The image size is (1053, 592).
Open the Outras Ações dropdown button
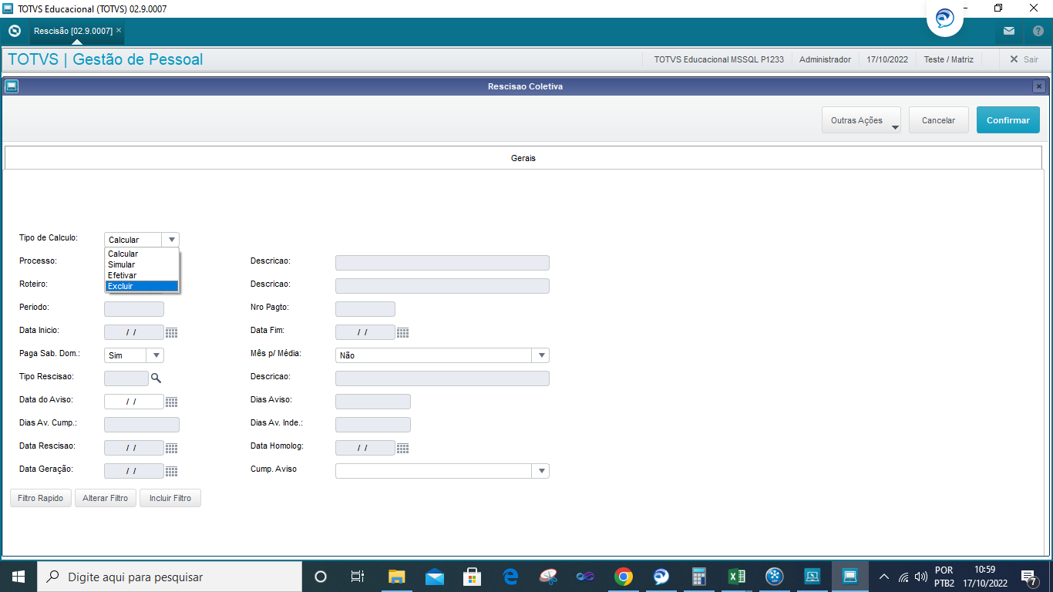click(861, 120)
